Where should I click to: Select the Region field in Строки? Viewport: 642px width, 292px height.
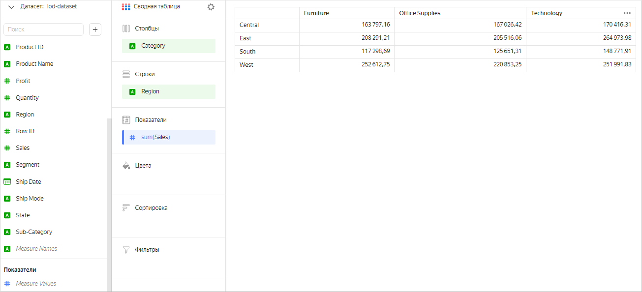point(168,91)
